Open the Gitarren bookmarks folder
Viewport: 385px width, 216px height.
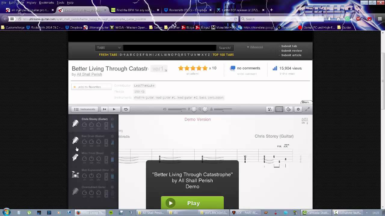pos(172,27)
